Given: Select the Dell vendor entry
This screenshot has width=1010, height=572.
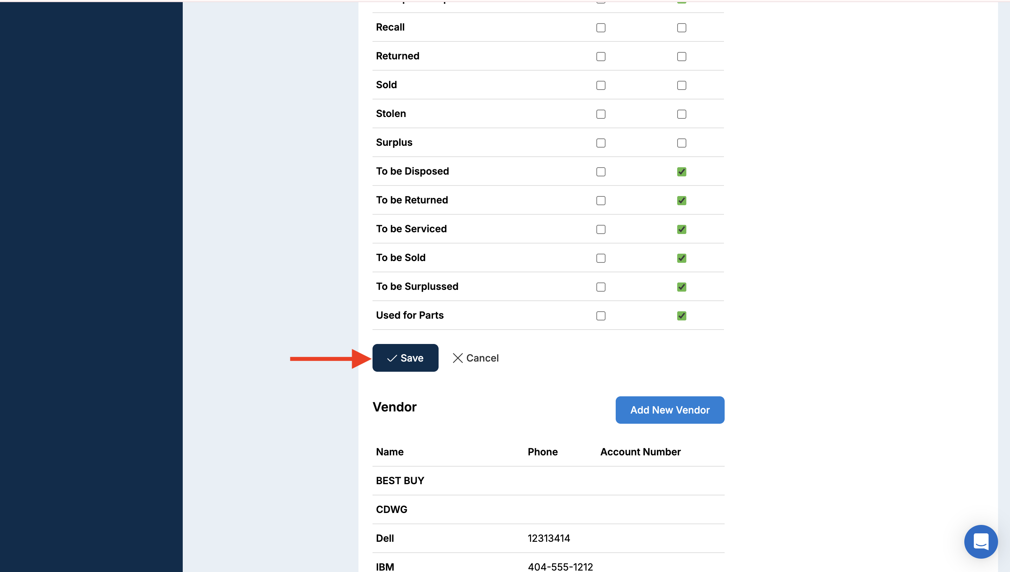Looking at the screenshot, I should point(385,538).
